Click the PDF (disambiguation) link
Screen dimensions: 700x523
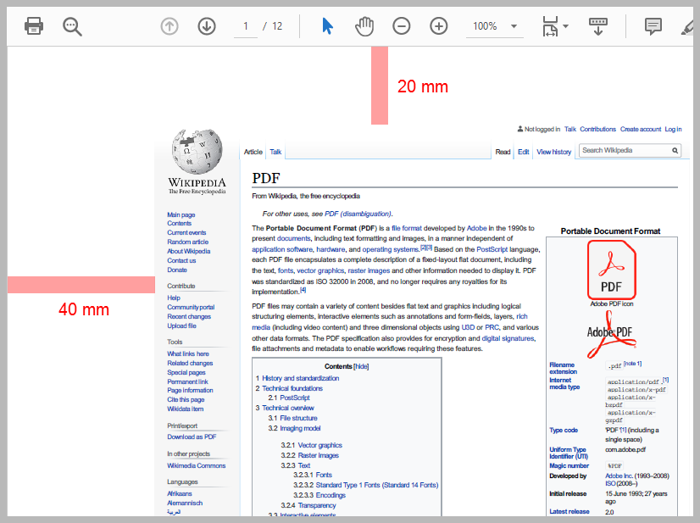coord(358,214)
